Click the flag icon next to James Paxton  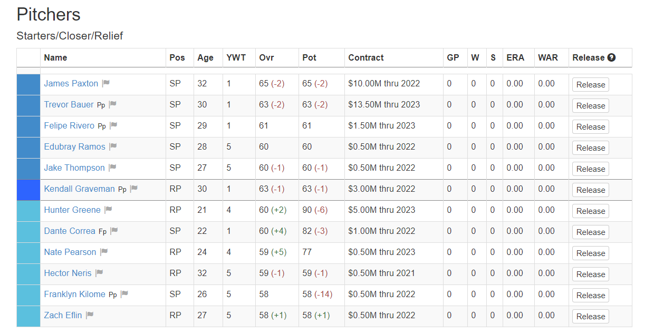tap(105, 83)
